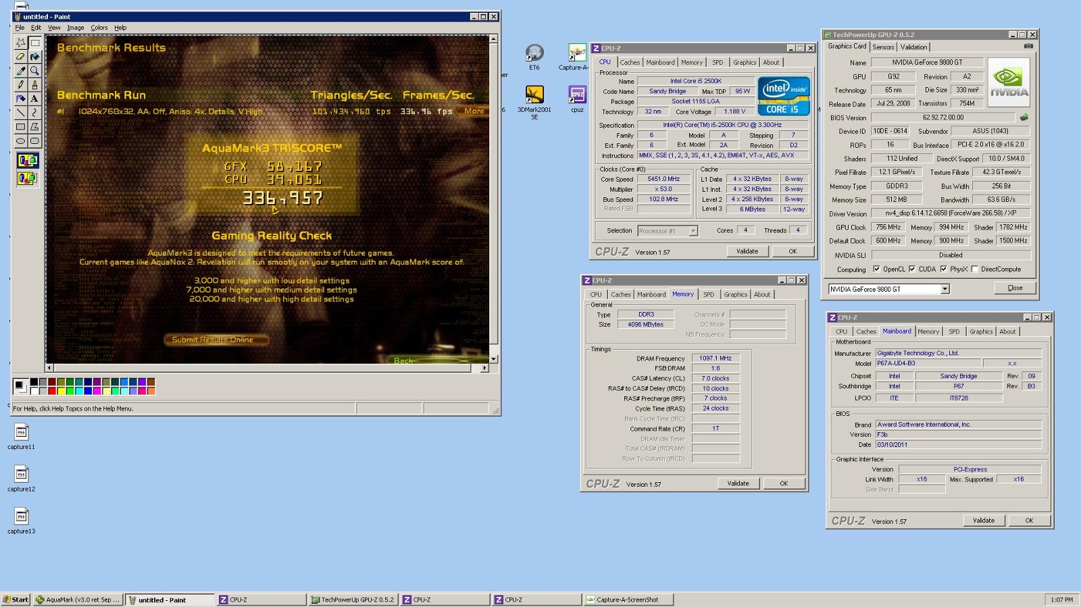1081x607 pixels.
Task: Switch to Capture-A-ScreenShot taskbar button
Action: tap(628, 600)
